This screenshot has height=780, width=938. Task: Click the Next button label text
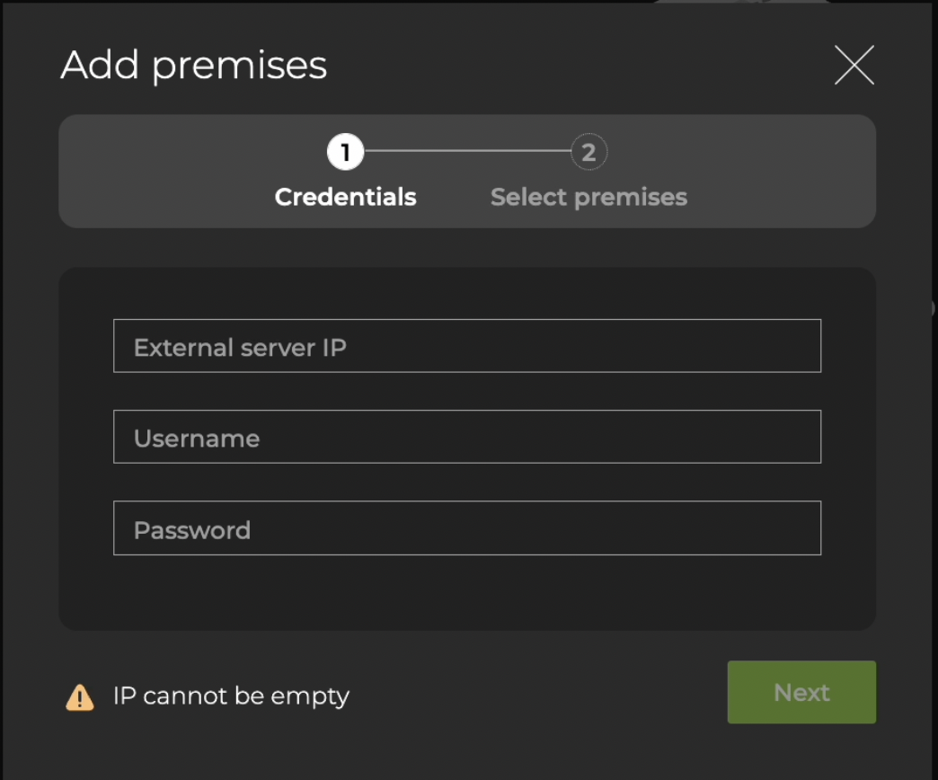(x=801, y=692)
